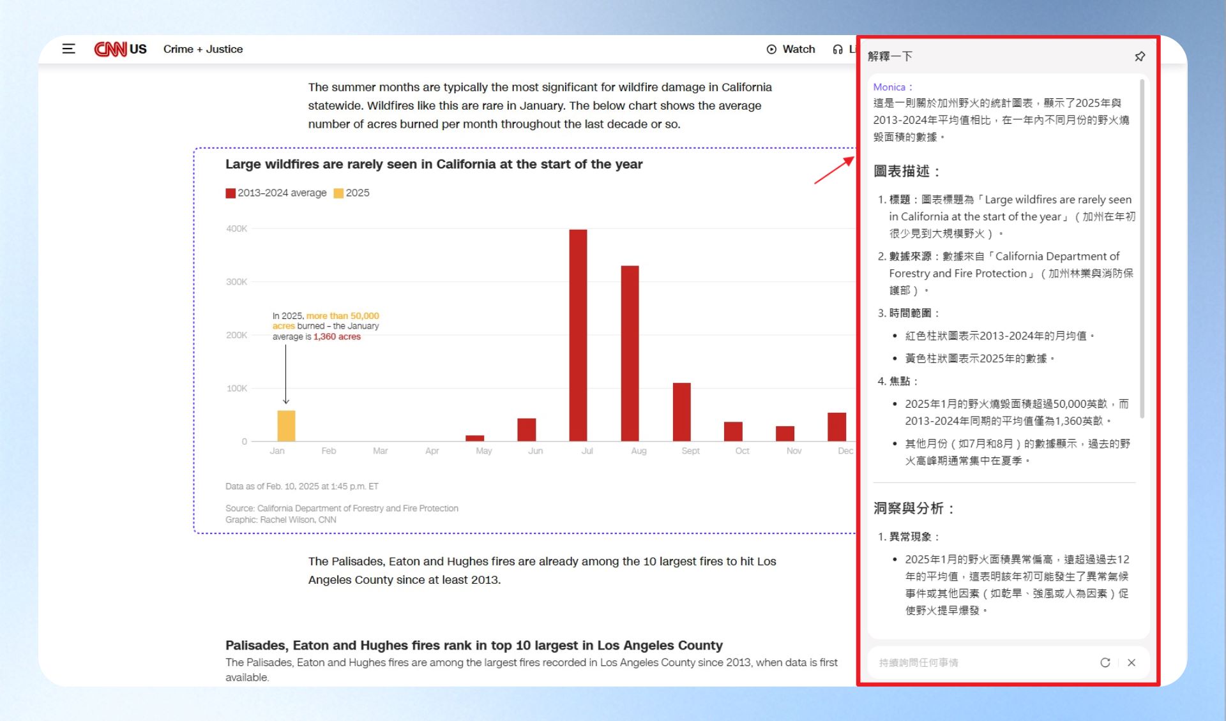Click the December bar in chart

coord(836,427)
